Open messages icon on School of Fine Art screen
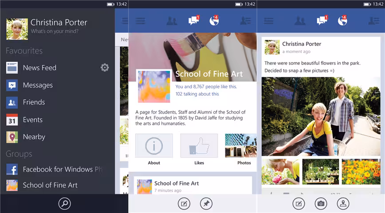 pyautogui.click(x=194, y=20)
